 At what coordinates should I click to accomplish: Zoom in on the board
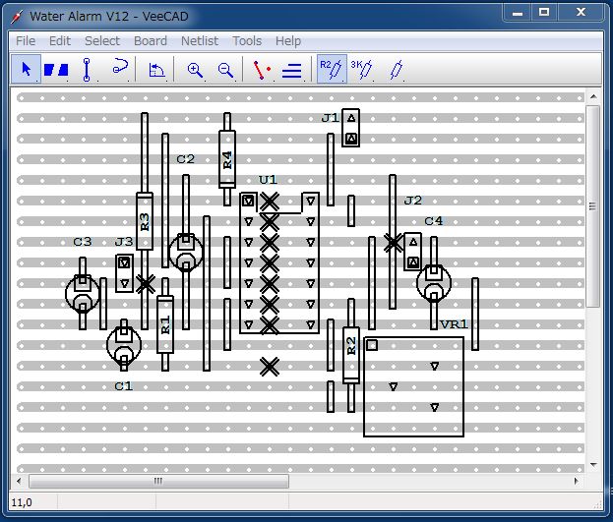coord(195,71)
